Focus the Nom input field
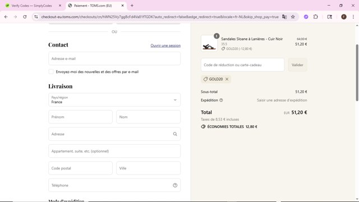 pyautogui.click(x=148, y=117)
